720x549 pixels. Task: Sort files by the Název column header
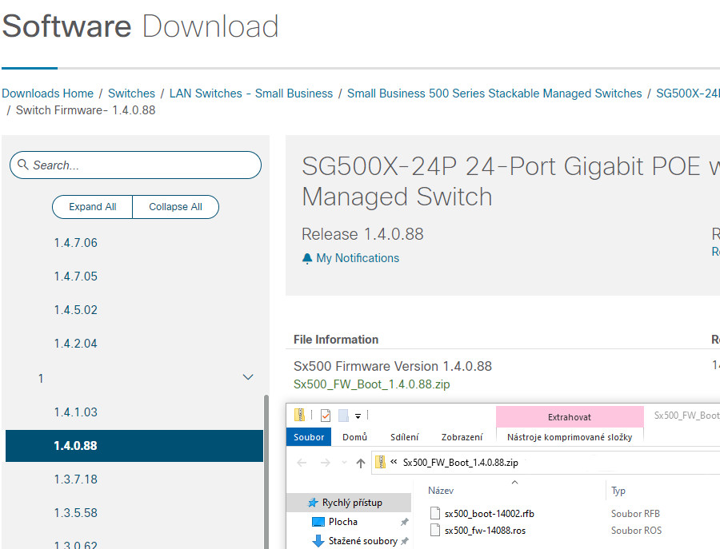pyautogui.click(x=441, y=491)
